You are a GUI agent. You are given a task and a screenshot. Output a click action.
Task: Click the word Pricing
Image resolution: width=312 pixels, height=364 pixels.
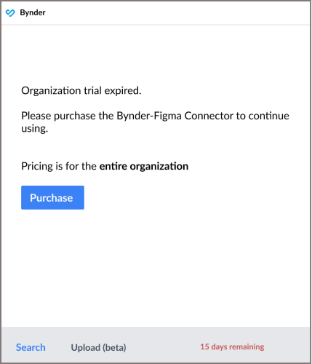coord(37,167)
